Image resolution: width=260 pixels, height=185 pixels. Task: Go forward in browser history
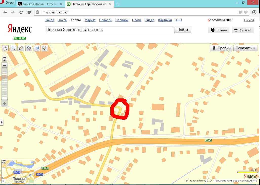point(13,12)
